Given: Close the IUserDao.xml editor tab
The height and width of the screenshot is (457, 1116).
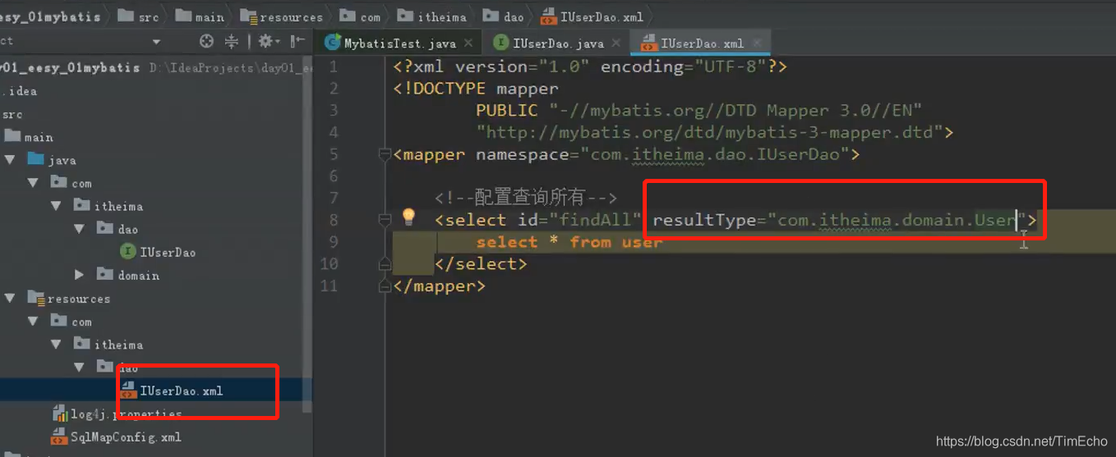Looking at the screenshot, I should point(756,43).
